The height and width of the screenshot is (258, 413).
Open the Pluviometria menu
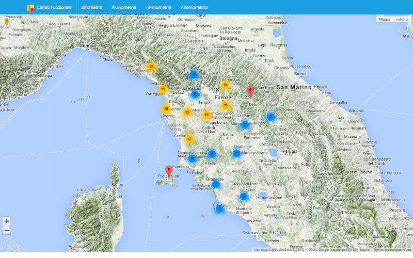[124, 7]
